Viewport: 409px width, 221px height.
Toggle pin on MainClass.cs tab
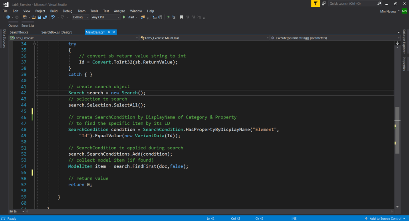click(x=108, y=32)
